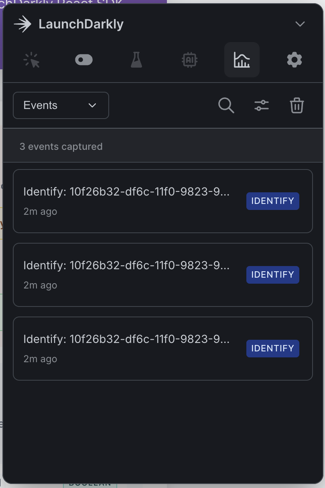Image resolution: width=325 pixels, height=488 pixels.
Task: Click the trash icon to clear events
Action: [297, 105]
